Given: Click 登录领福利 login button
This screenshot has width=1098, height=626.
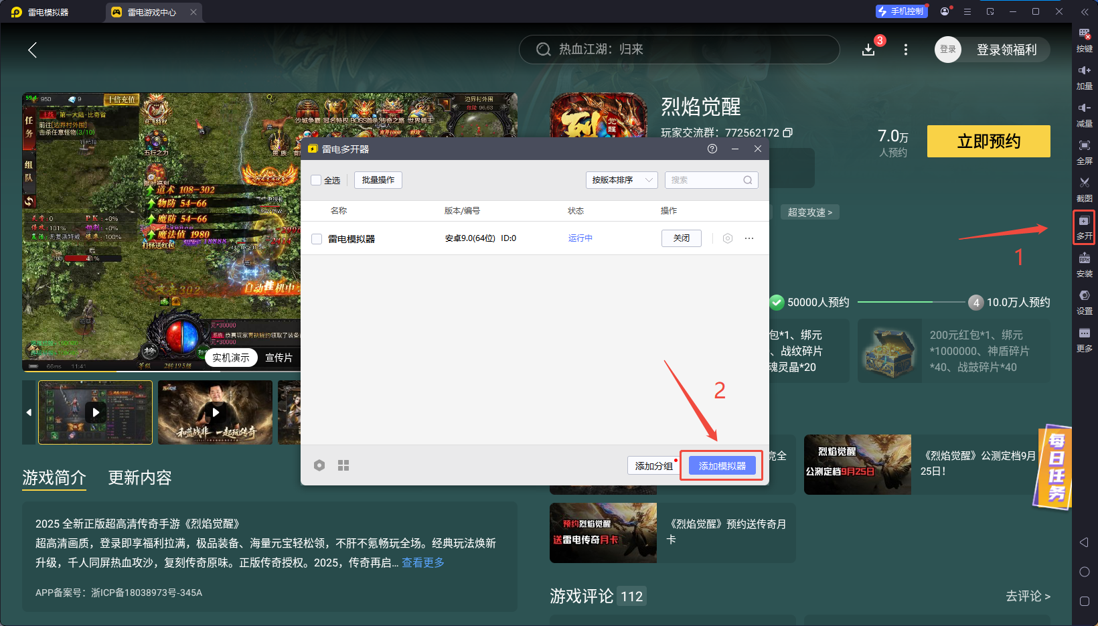Looking at the screenshot, I should [1006, 50].
